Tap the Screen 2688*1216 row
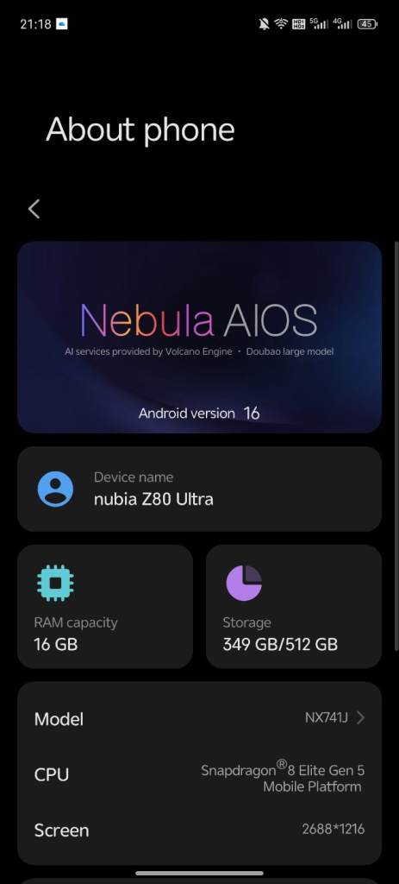 point(199,830)
